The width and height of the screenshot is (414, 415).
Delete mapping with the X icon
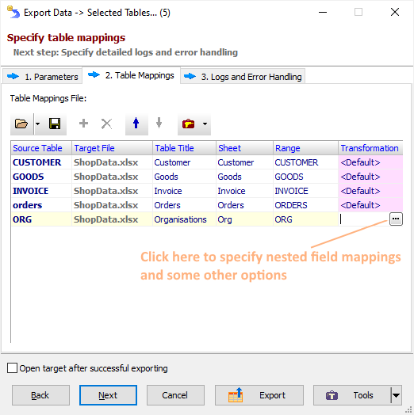coord(106,124)
